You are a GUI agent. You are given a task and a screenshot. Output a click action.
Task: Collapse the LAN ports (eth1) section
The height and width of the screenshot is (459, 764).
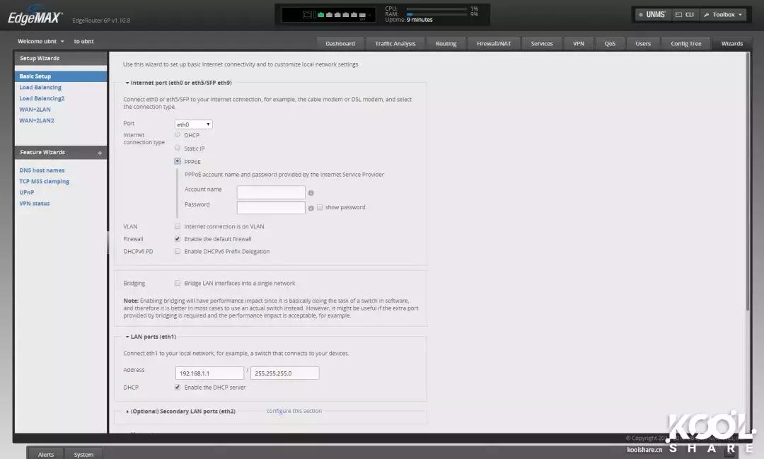coord(151,337)
